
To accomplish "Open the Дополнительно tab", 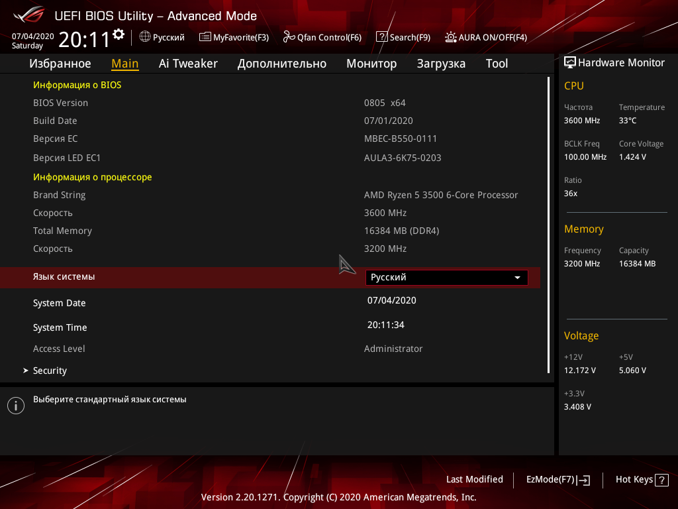I will pyautogui.click(x=282, y=64).
